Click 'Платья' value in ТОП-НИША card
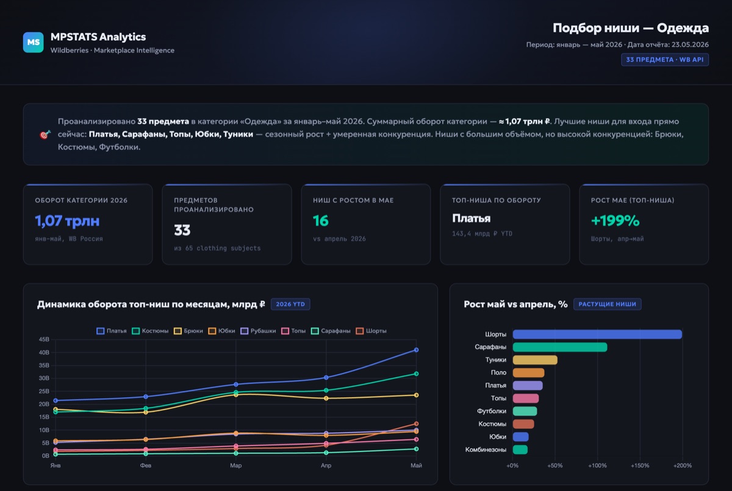Screen dimensions: 732x491 472,218
